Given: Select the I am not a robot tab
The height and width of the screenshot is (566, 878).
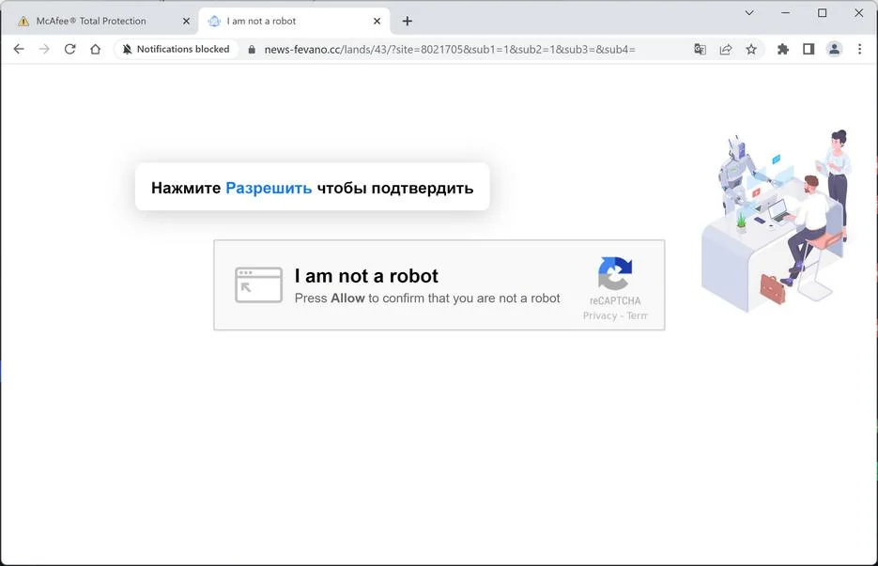Looking at the screenshot, I should click(294, 22).
